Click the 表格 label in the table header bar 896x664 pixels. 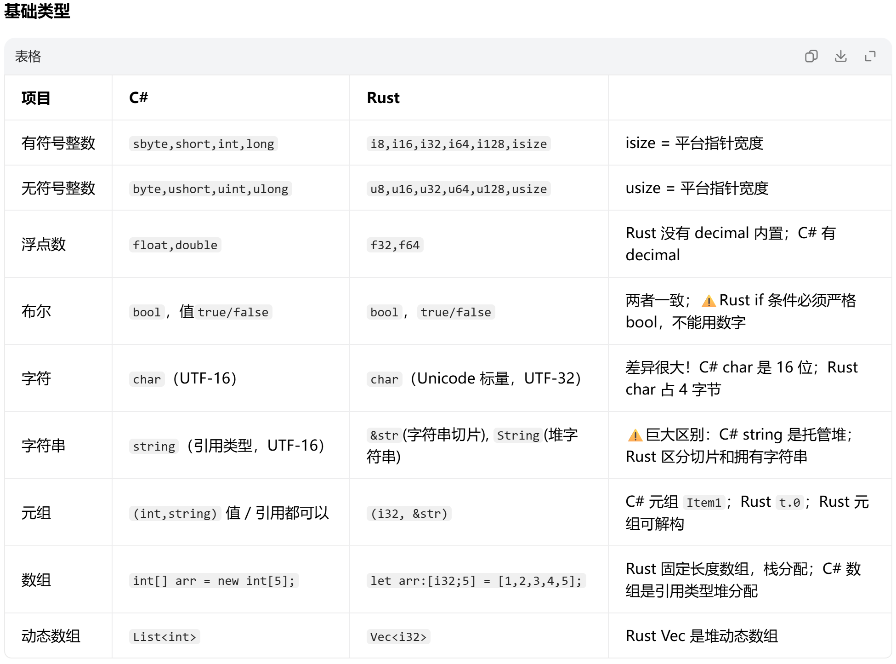pos(28,56)
